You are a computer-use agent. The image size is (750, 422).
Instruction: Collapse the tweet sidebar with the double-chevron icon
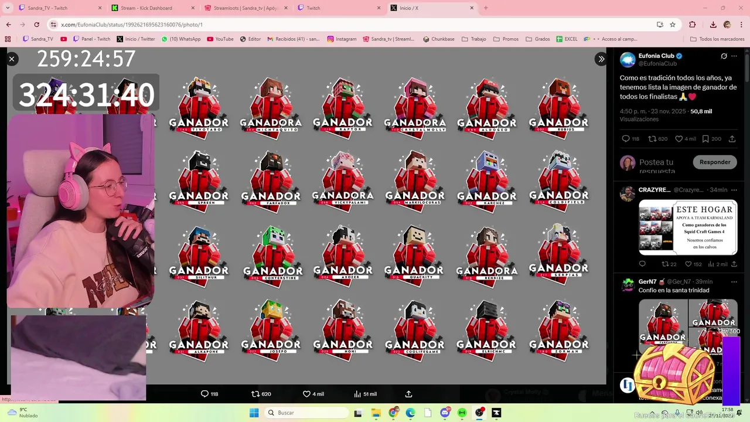tap(601, 59)
